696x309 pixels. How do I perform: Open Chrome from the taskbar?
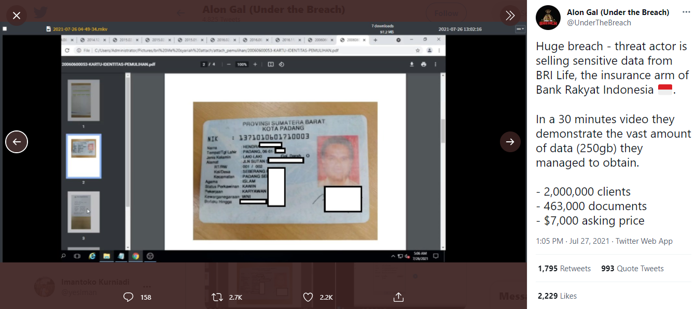(135, 256)
